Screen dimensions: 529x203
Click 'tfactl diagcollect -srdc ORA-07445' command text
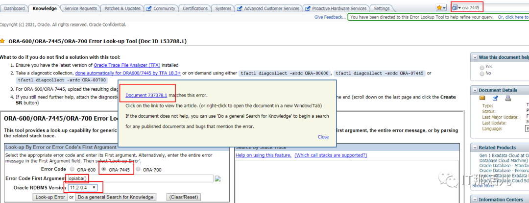pos(380,73)
